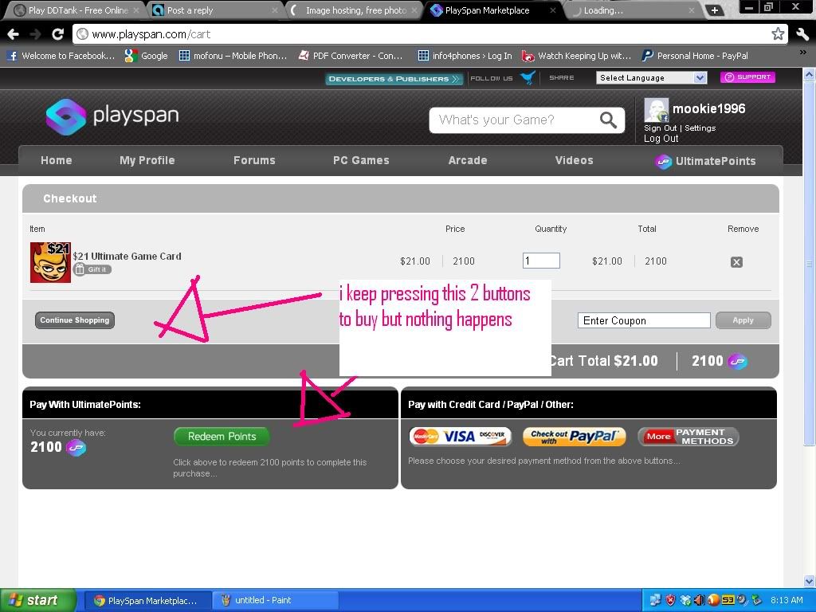The width and height of the screenshot is (816, 612).
Task: Pay with Visa credit card button
Action: tap(460, 437)
